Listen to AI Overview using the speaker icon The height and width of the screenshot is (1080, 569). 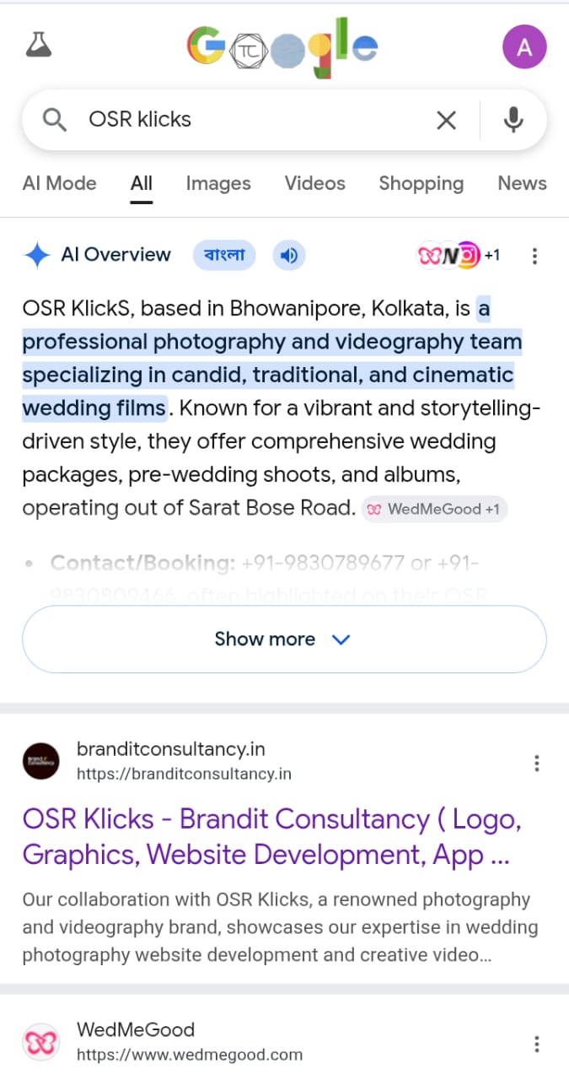pyautogui.click(x=289, y=255)
